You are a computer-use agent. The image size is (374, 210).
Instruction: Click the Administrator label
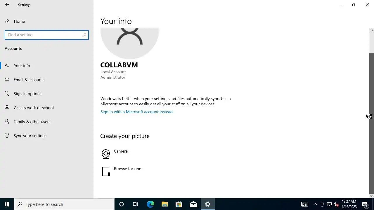tap(113, 77)
